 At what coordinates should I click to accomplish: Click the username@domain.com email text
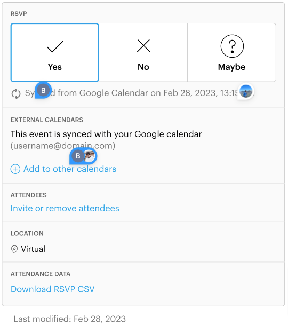point(63,146)
